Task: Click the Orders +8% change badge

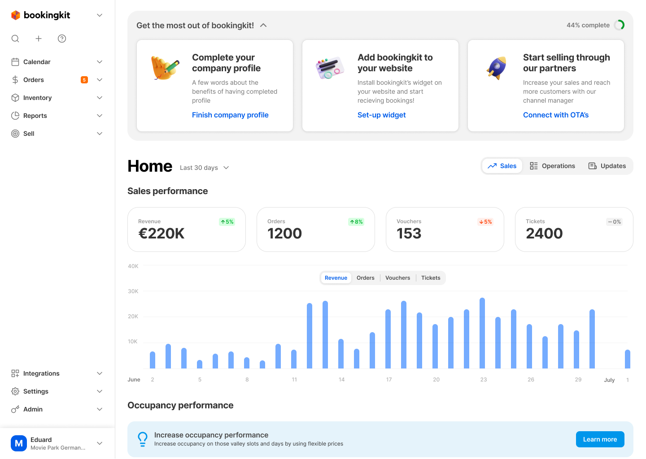Action: pyautogui.click(x=356, y=222)
